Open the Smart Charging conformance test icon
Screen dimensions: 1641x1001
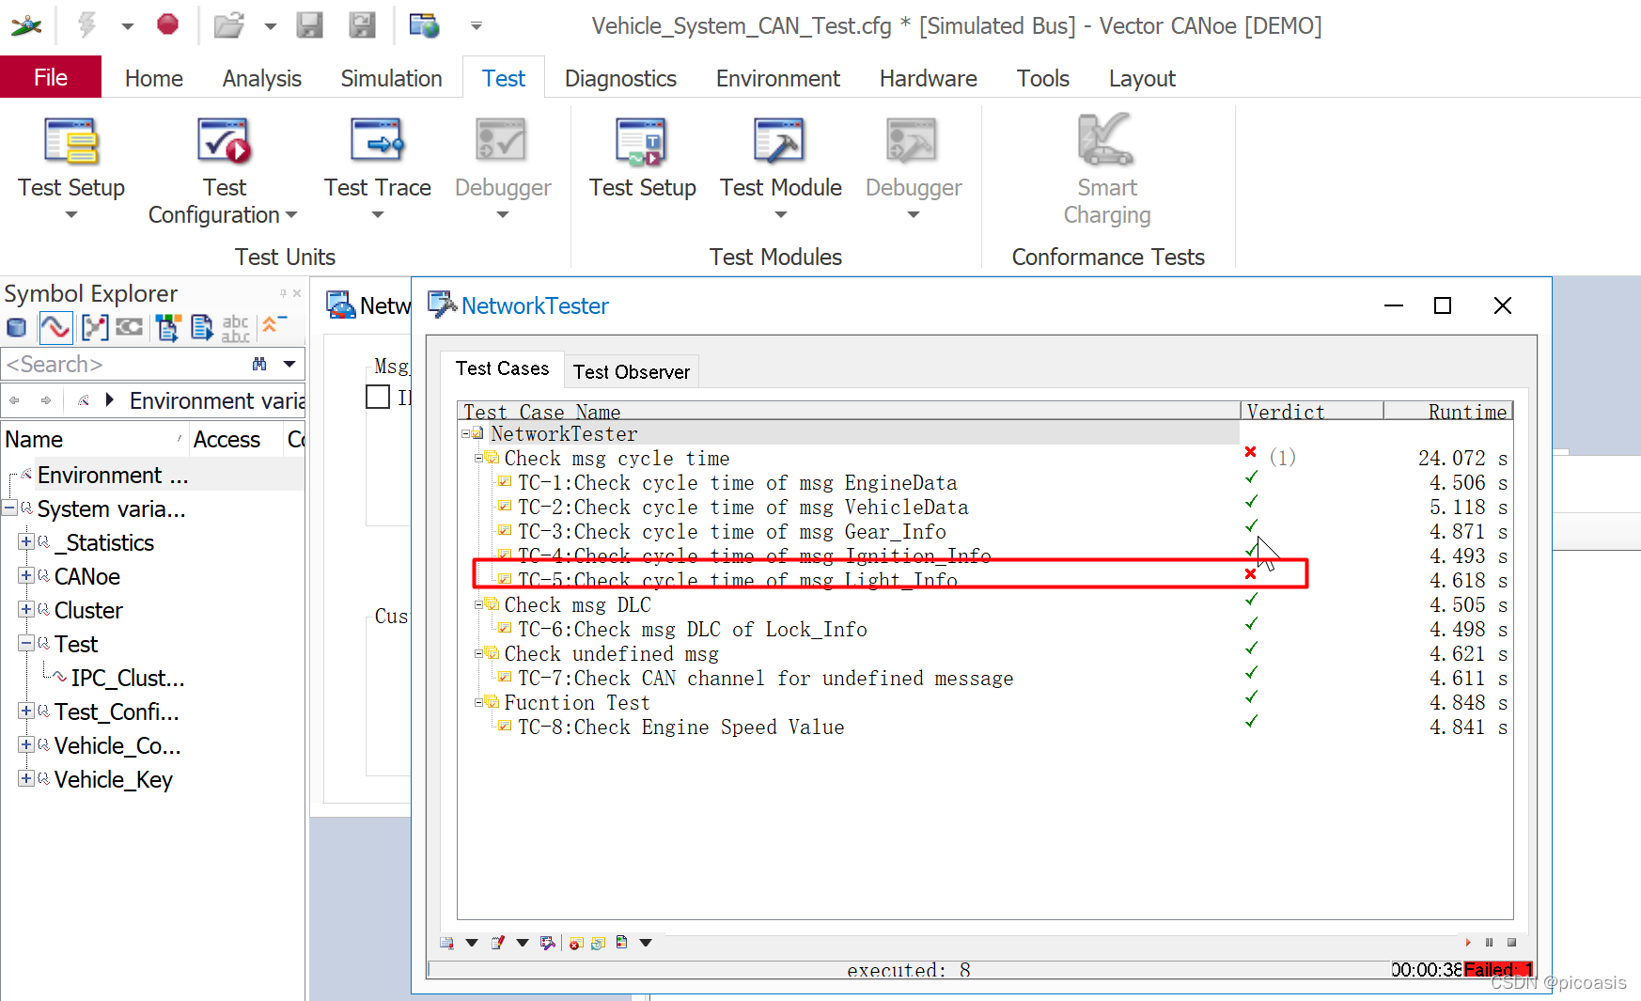pyautogui.click(x=1106, y=140)
